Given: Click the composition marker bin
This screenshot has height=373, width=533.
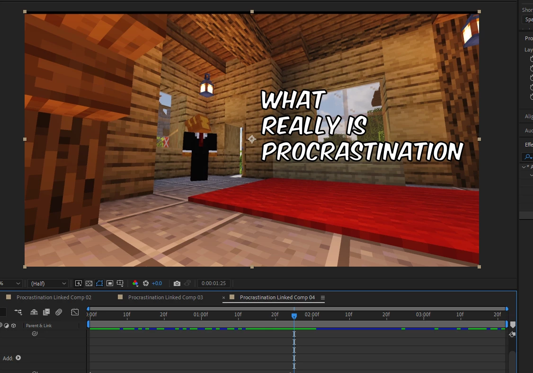Looking at the screenshot, I should [513, 324].
